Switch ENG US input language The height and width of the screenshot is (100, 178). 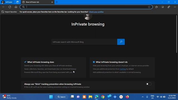152,97
